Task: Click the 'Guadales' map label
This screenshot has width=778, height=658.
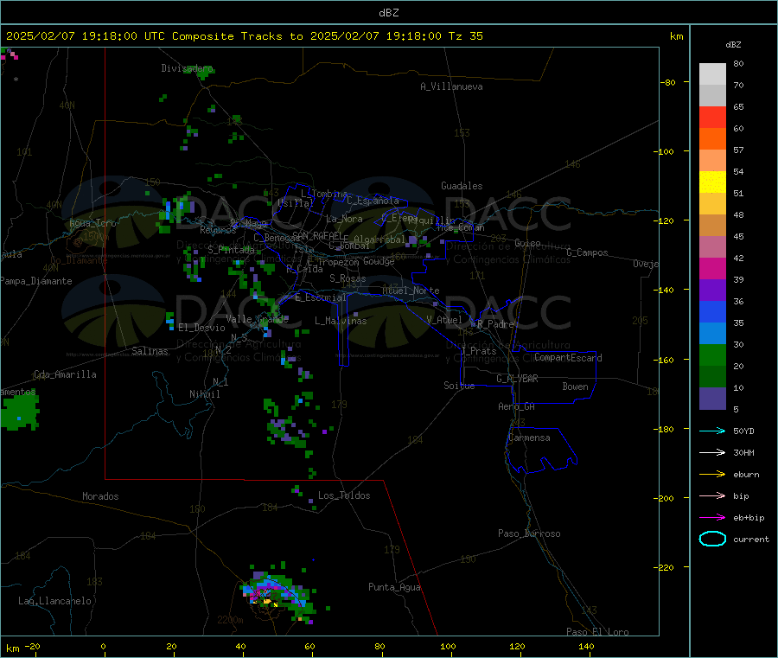Action: (462, 186)
